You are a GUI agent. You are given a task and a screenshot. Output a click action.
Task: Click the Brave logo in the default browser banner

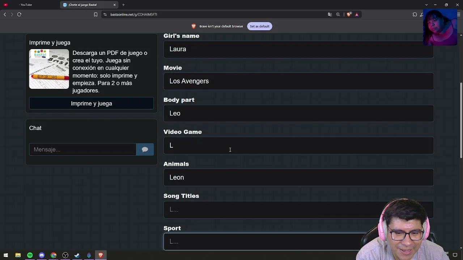(x=194, y=26)
